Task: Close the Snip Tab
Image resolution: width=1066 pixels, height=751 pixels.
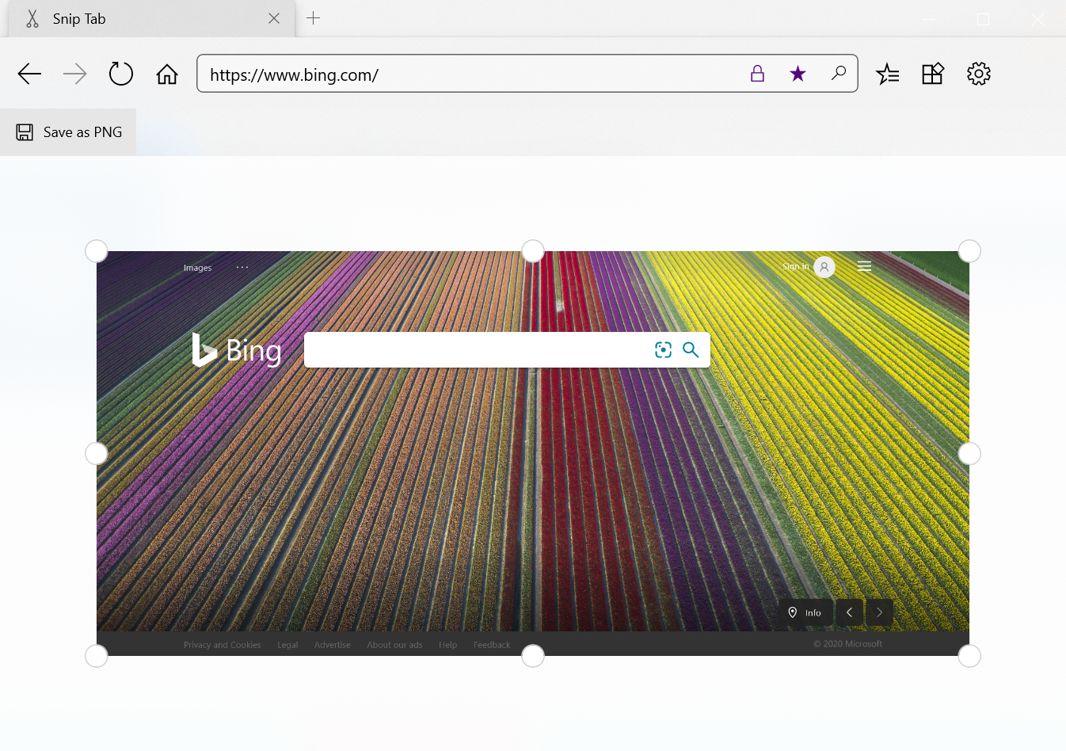Action: pyautogui.click(x=274, y=18)
